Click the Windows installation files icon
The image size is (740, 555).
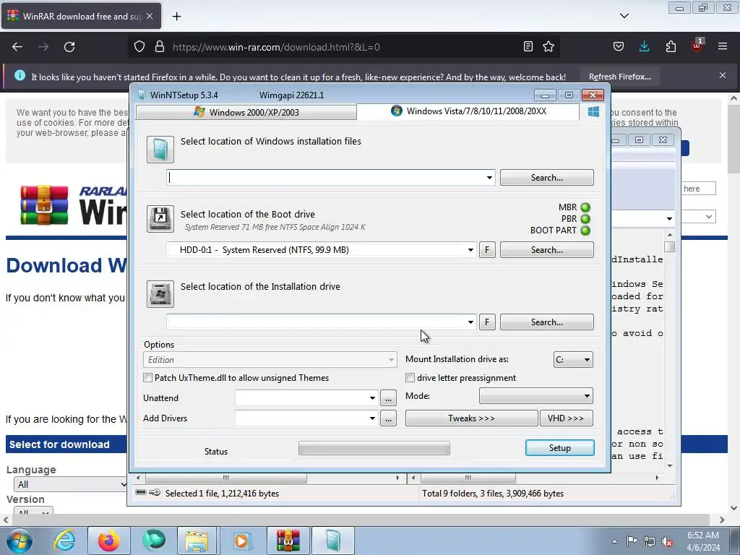[160, 150]
